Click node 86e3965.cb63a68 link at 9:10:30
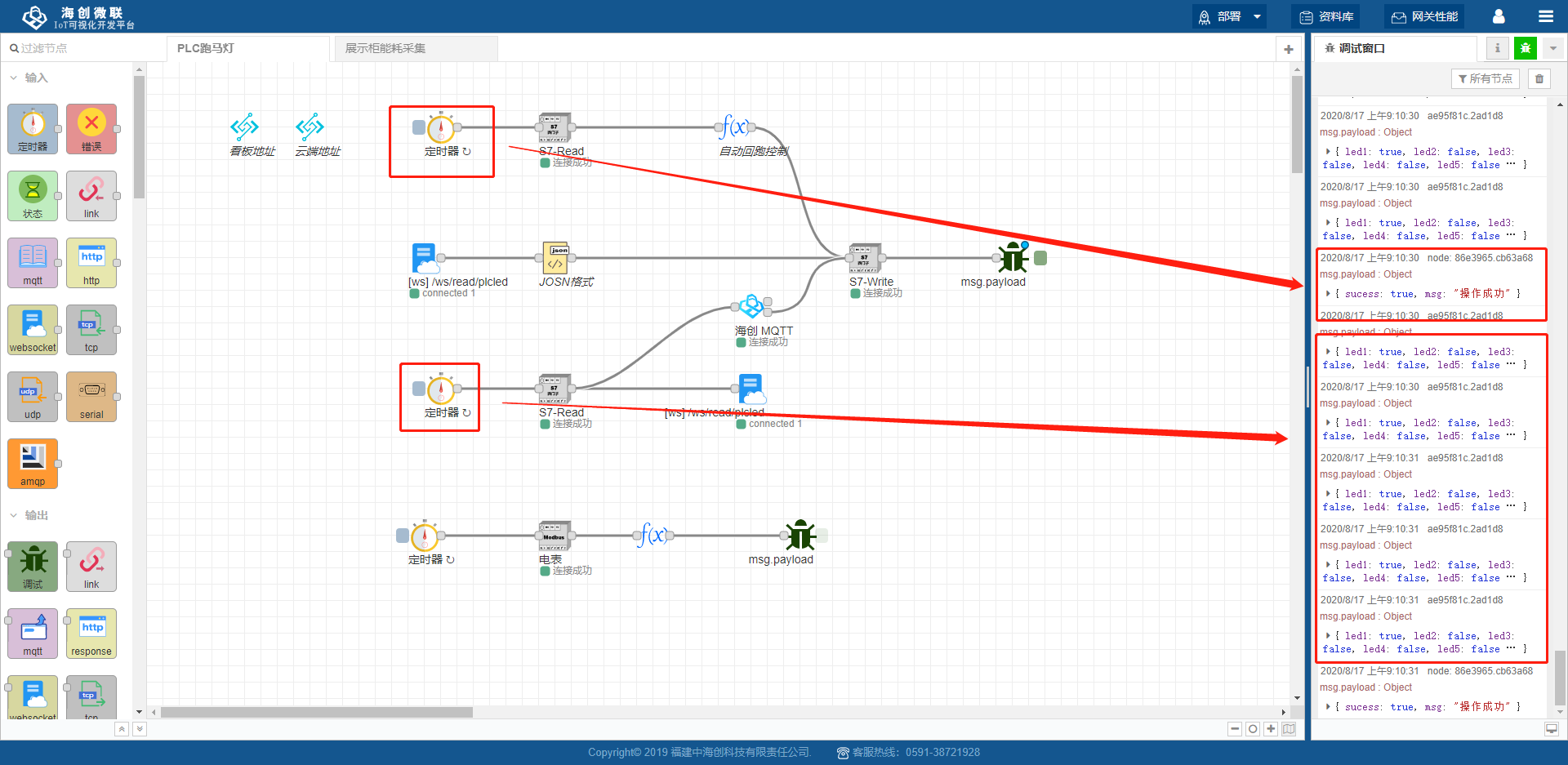Image resolution: width=1568 pixels, height=765 pixels. 1480,258
